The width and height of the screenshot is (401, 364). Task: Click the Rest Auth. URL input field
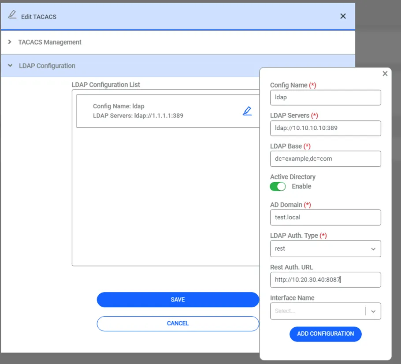325,280
